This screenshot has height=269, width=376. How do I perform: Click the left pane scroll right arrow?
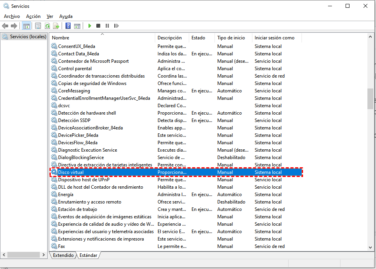[43, 255]
